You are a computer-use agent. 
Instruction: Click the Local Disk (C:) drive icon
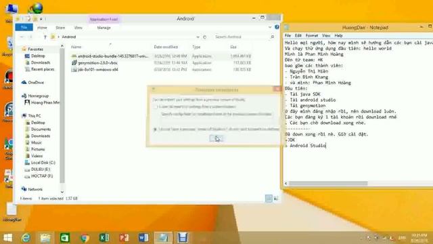click(x=27, y=163)
